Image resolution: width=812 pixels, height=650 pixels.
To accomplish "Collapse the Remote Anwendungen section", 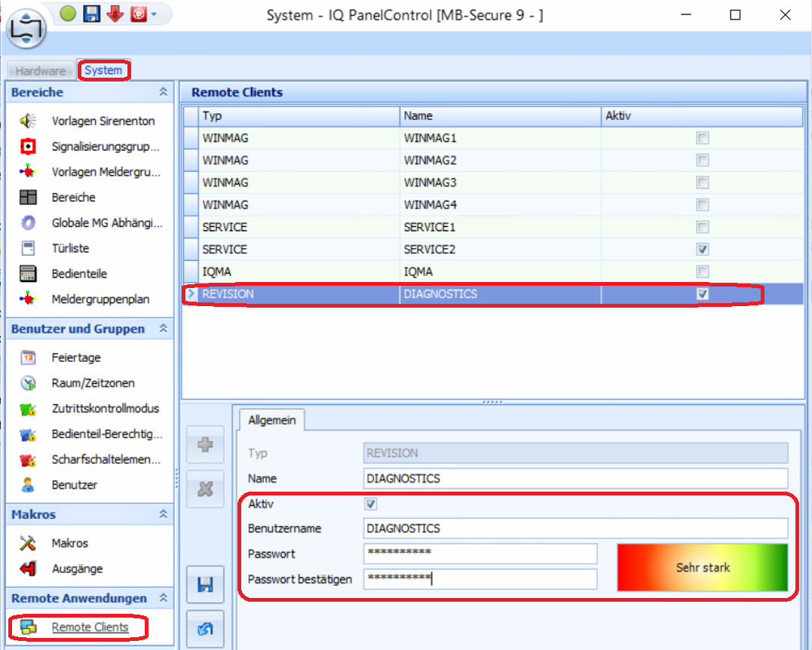I will point(163,598).
